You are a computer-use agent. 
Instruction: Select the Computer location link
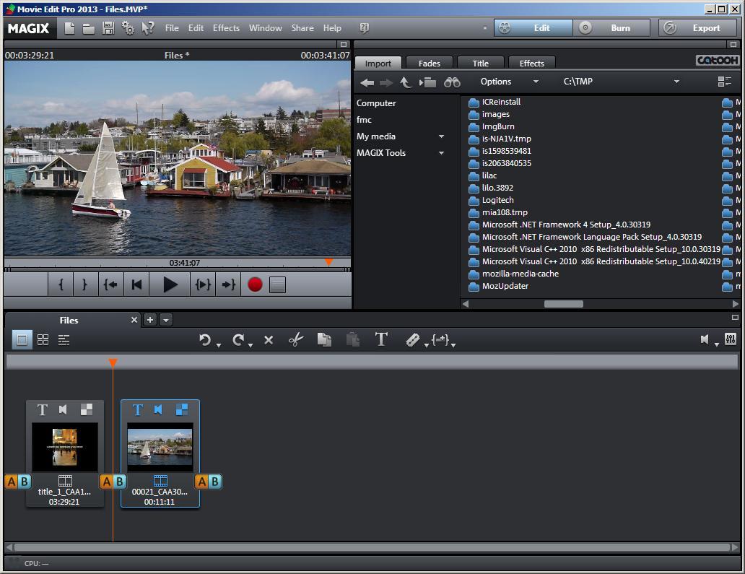point(376,103)
